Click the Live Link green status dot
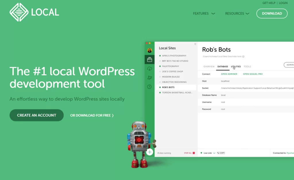The image size is (294, 180). coord(201,153)
